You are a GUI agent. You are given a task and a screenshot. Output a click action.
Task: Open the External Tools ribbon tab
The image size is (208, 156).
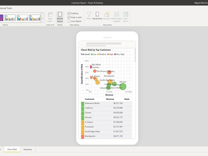(6, 8)
